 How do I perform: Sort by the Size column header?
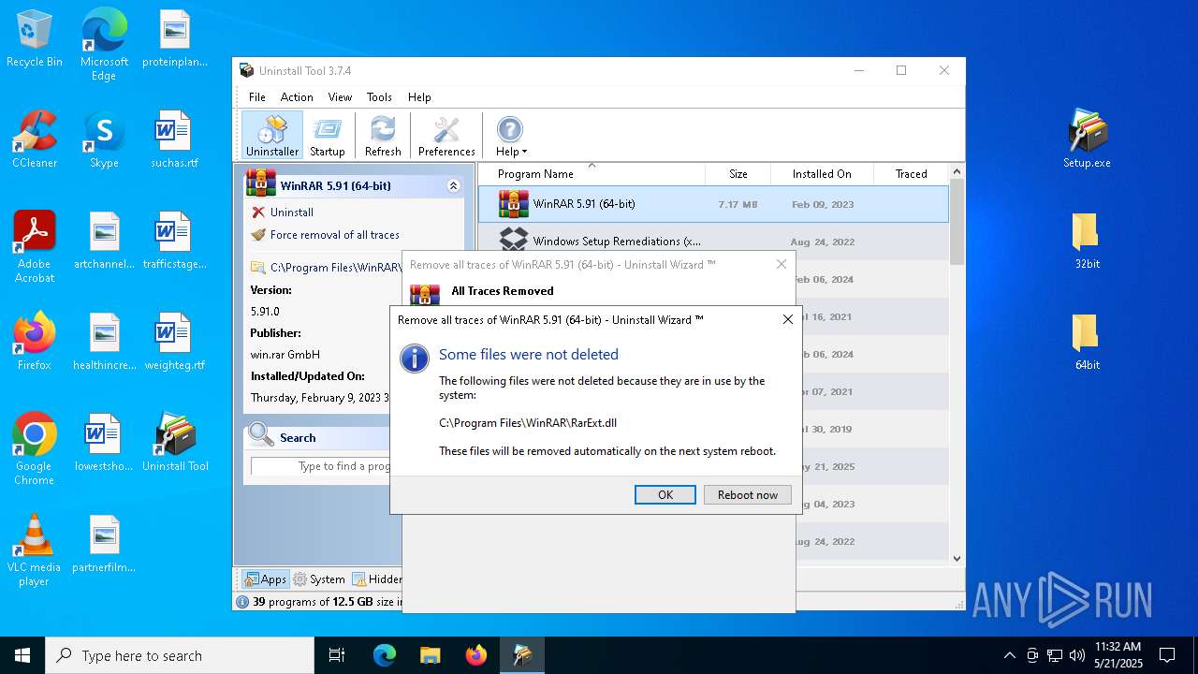pos(738,174)
